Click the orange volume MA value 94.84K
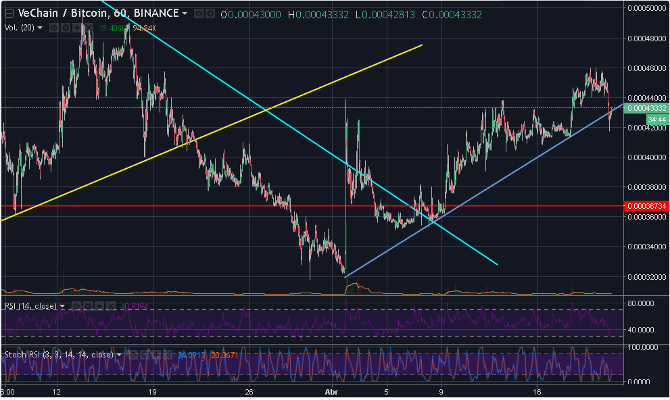The width and height of the screenshot is (670, 400). 145,28
